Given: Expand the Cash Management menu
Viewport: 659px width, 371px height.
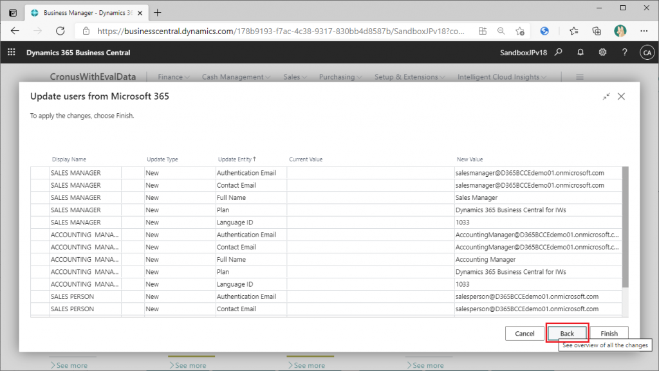Looking at the screenshot, I should pyautogui.click(x=236, y=77).
